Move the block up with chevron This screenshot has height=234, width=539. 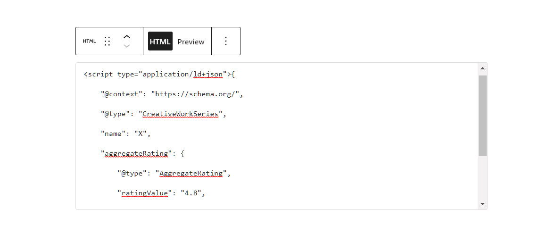(126, 36)
